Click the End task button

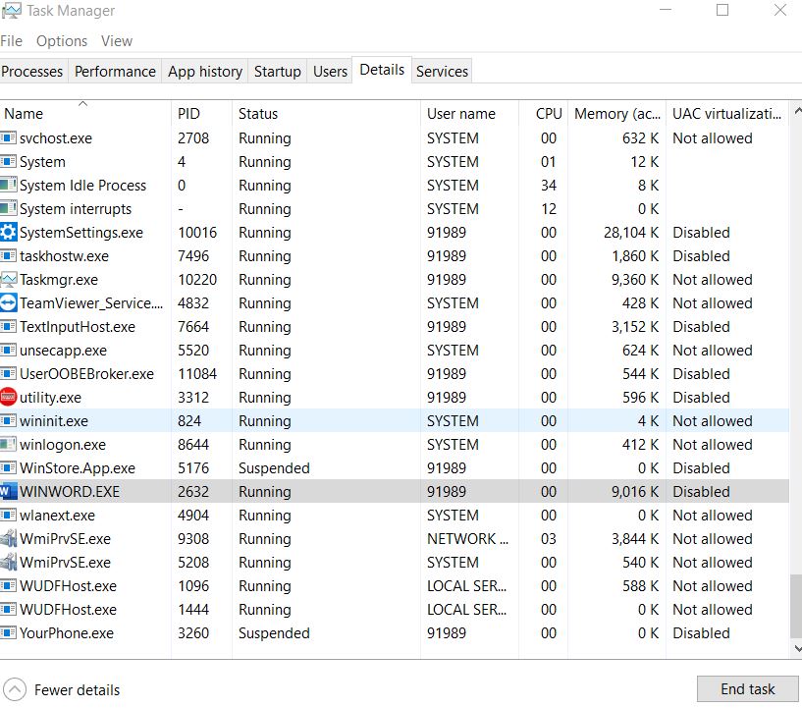[x=747, y=689]
